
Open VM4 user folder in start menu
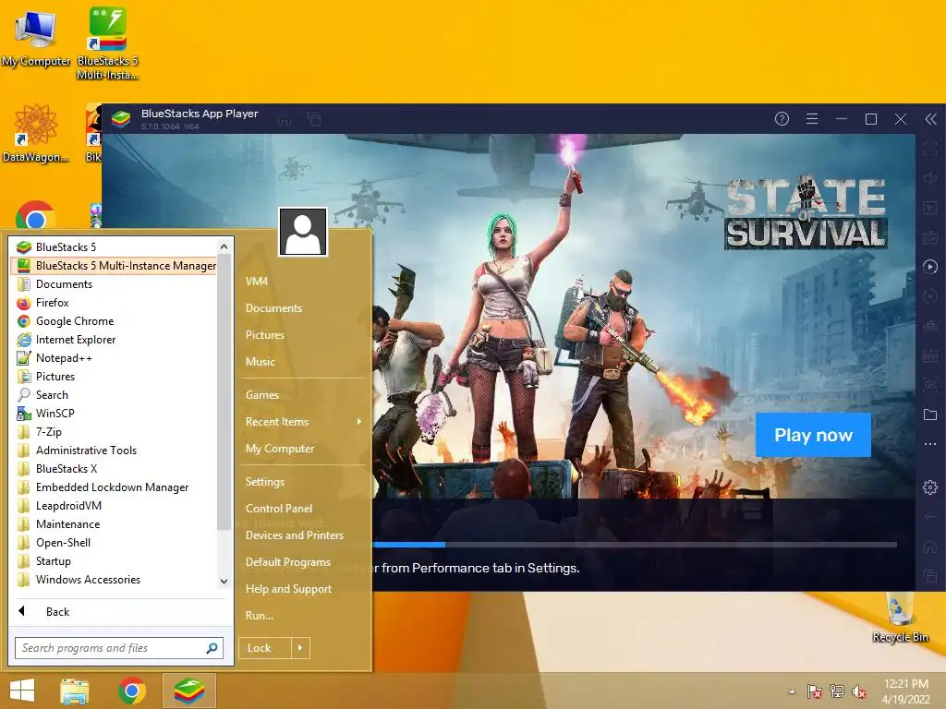(303, 282)
